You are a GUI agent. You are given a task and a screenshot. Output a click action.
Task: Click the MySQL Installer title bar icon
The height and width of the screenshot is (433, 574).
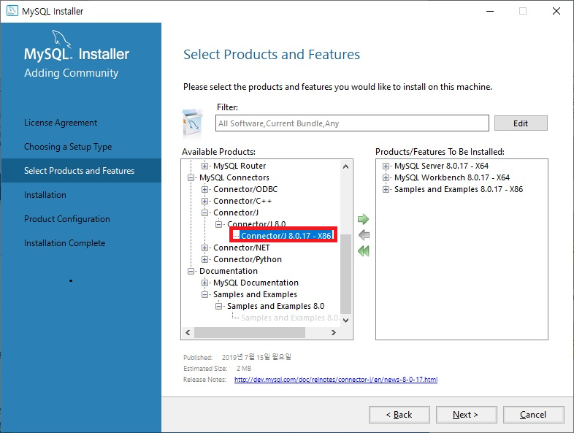tap(12, 11)
